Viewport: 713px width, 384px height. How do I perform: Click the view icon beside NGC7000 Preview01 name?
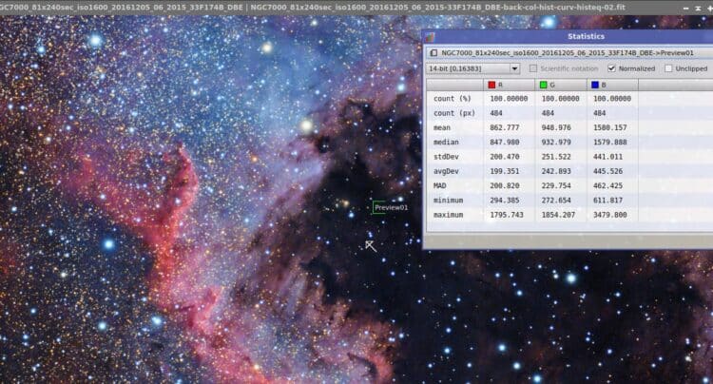pyautogui.click(x=434, y=53)
